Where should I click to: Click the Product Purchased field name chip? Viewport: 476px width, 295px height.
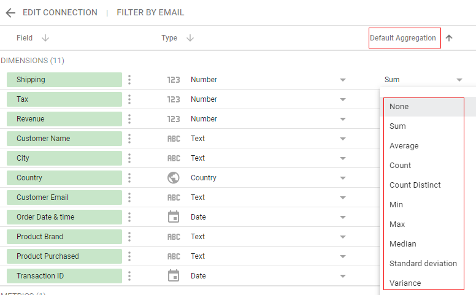pos(64,256)
